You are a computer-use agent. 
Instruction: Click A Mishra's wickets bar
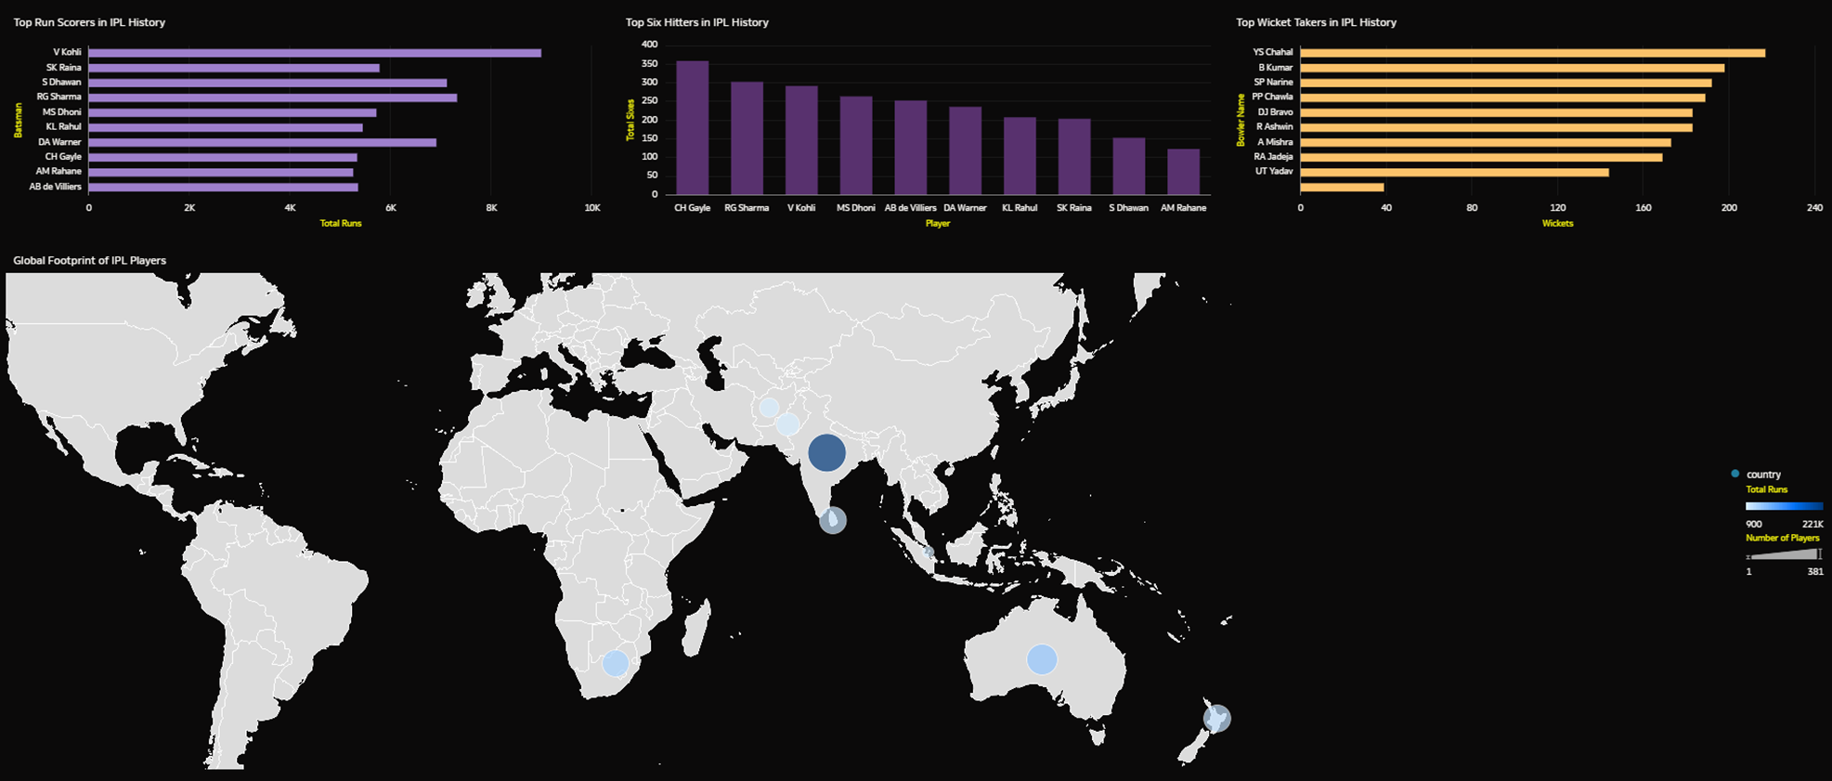pos(1486,142)
